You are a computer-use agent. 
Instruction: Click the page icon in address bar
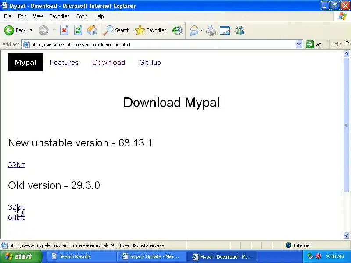(26, 44)
